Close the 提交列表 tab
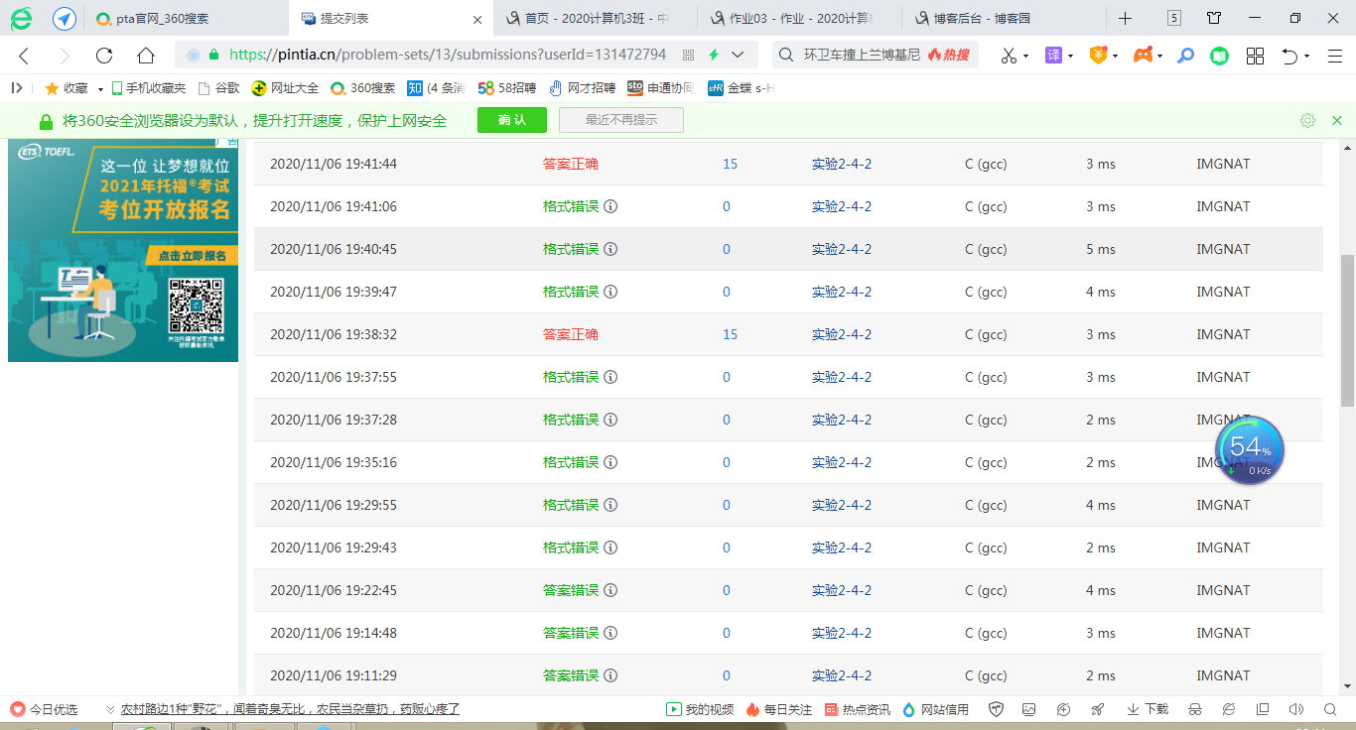 [x=477, y=19]
